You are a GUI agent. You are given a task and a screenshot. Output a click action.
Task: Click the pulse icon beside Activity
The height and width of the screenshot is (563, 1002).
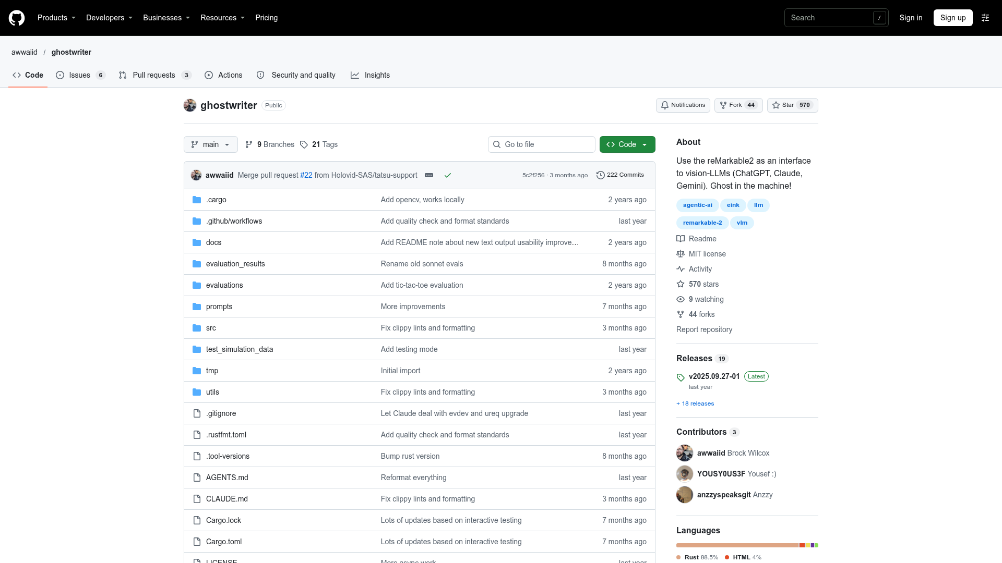tap(681, 269)
